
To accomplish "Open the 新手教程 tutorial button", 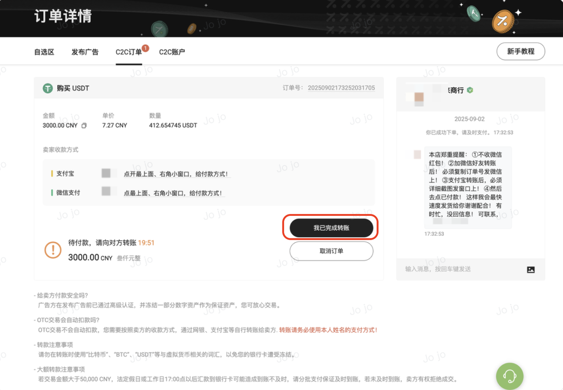I will [x=520, y=51].
